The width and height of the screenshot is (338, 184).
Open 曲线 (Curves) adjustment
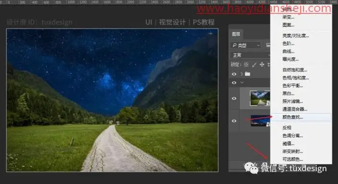click(288, 51)
